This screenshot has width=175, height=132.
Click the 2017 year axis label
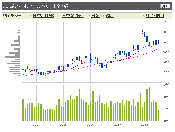pyautogui.click(x=118, y=125)
